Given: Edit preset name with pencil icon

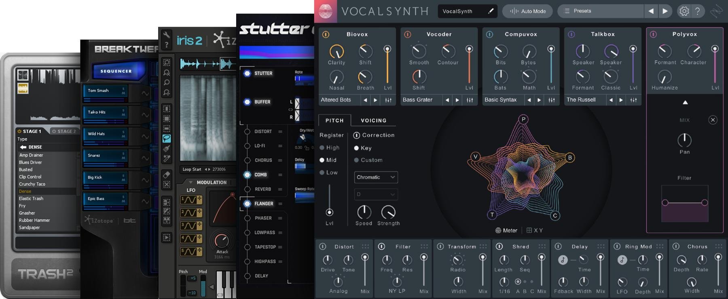Looking at the screenshot, I should click(x=491, y=11).
